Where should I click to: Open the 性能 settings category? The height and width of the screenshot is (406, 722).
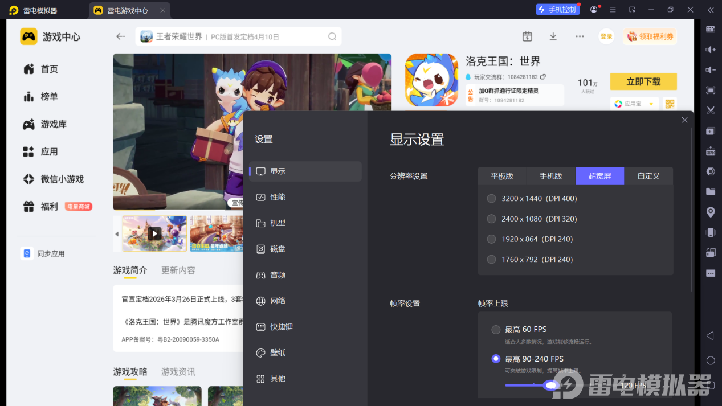pyautogui.click(x=278, y=197)
